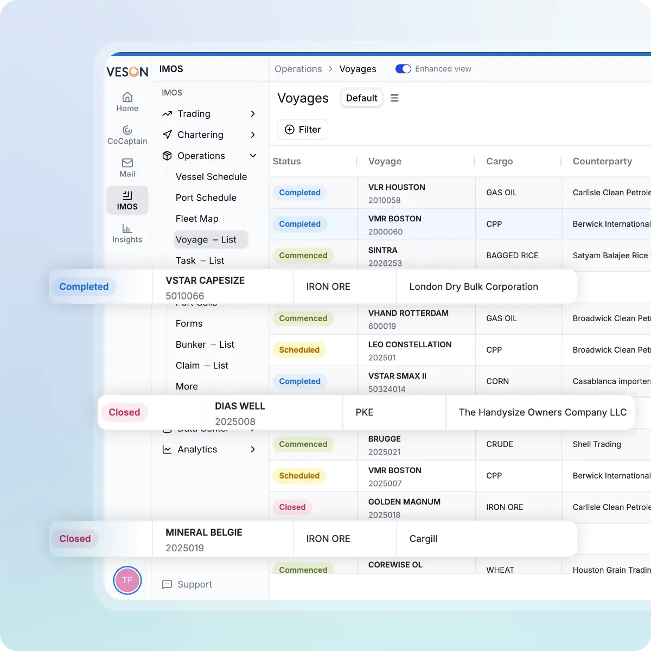Open the More menu item

pos(187,386)
